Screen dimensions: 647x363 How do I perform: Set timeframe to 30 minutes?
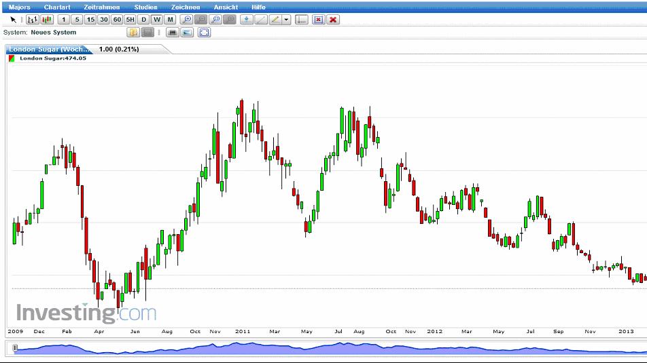point(103,20)
